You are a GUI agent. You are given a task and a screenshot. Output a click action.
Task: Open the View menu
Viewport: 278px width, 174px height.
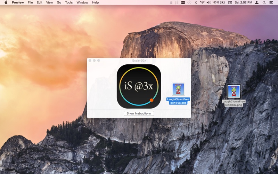[49, 2]
